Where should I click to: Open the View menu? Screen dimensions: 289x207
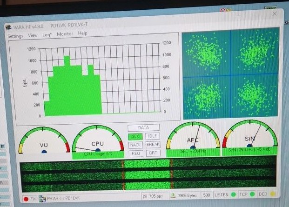pos(33,35)
